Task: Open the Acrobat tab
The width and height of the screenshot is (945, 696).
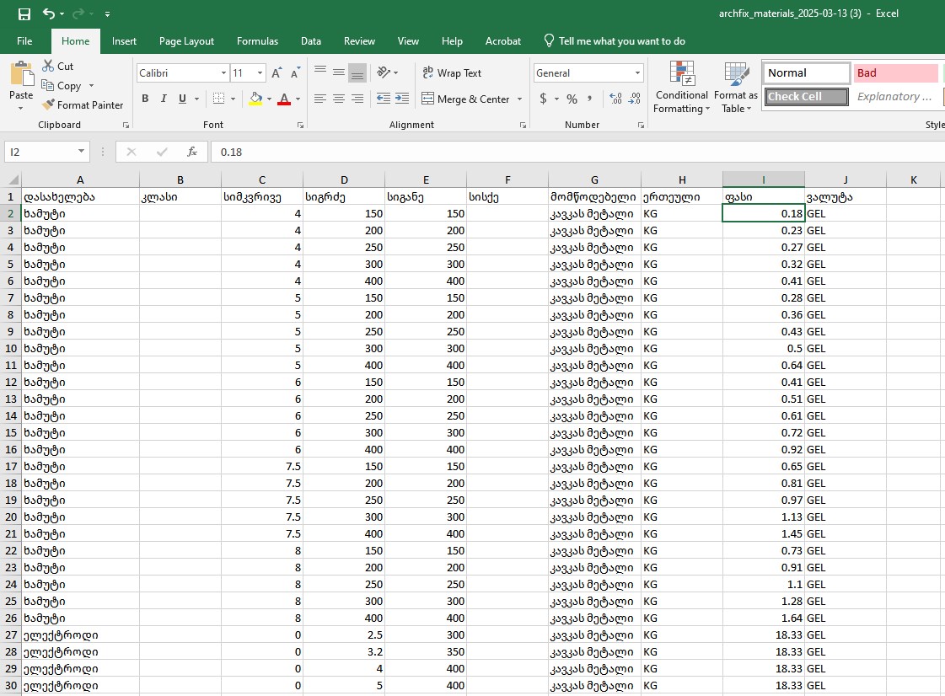Action: click(502, 41)
